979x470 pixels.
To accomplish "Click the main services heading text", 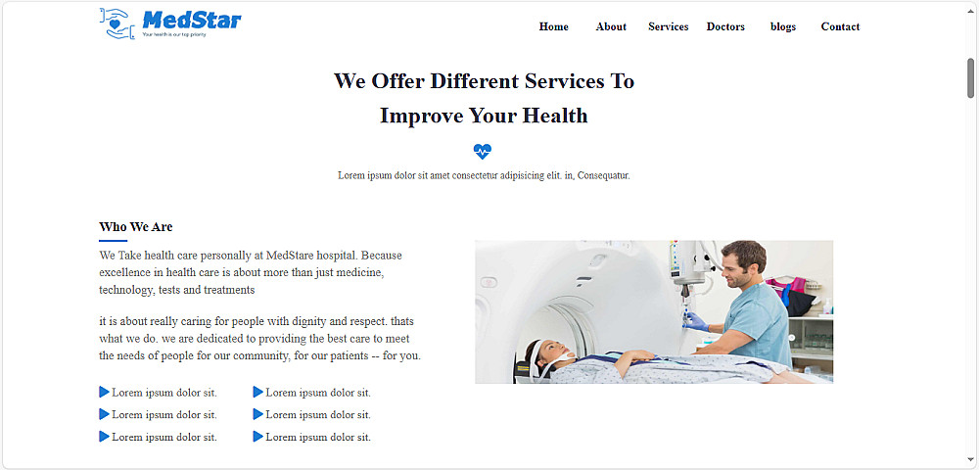I will pos(484,98).
